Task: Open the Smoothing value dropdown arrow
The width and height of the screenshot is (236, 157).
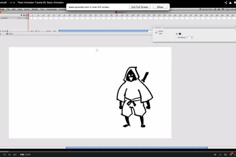Action: click(192, 37)
